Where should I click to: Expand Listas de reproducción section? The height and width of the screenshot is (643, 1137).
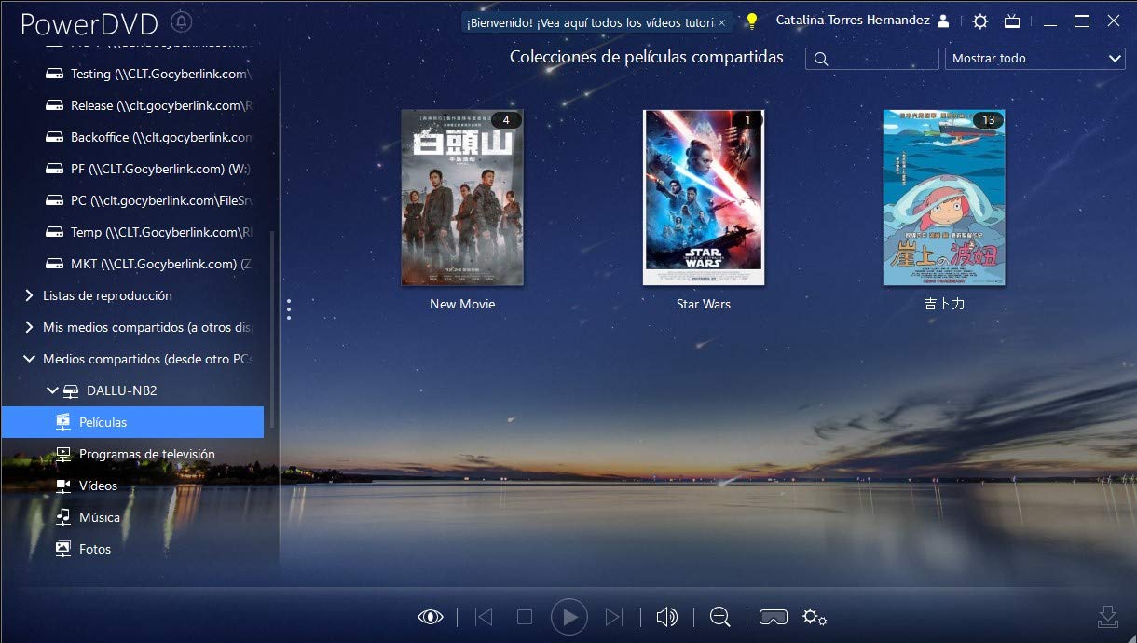[30, 295]
